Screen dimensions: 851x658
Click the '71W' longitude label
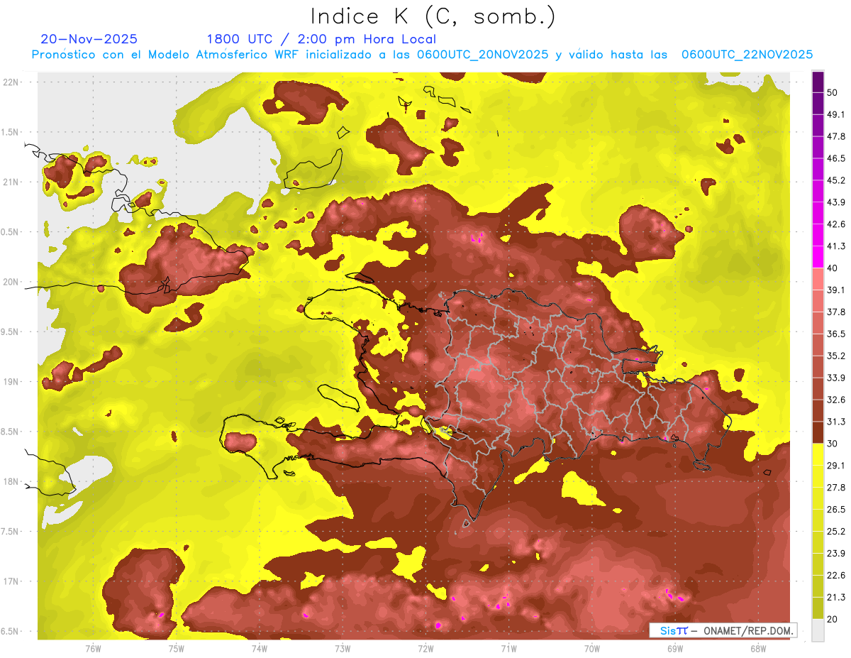point(508,648)
